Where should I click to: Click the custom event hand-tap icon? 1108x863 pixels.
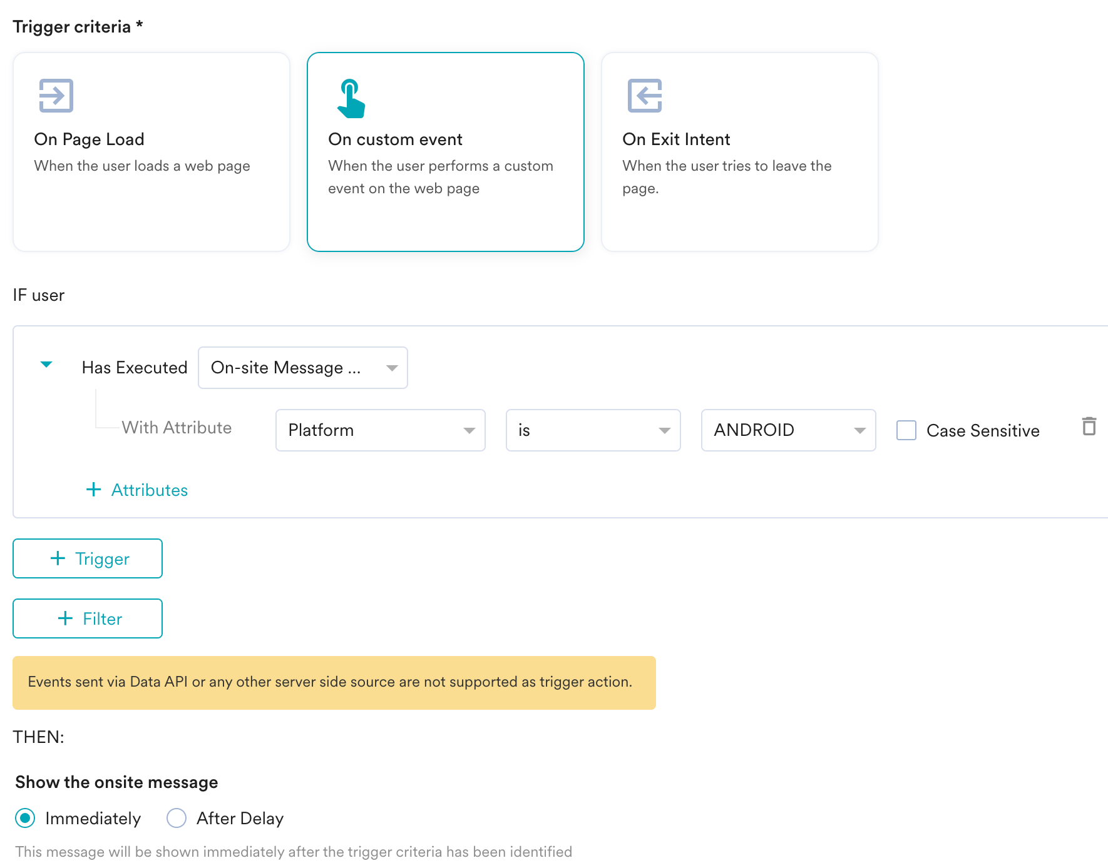pyautogui.click(x=351, y=98)
